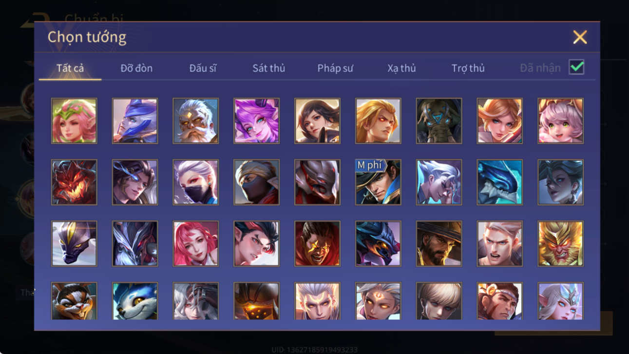Show the 'Pháp sư' hero category
The height and width of the screenshot is (354, 629).
click(335, 68)
